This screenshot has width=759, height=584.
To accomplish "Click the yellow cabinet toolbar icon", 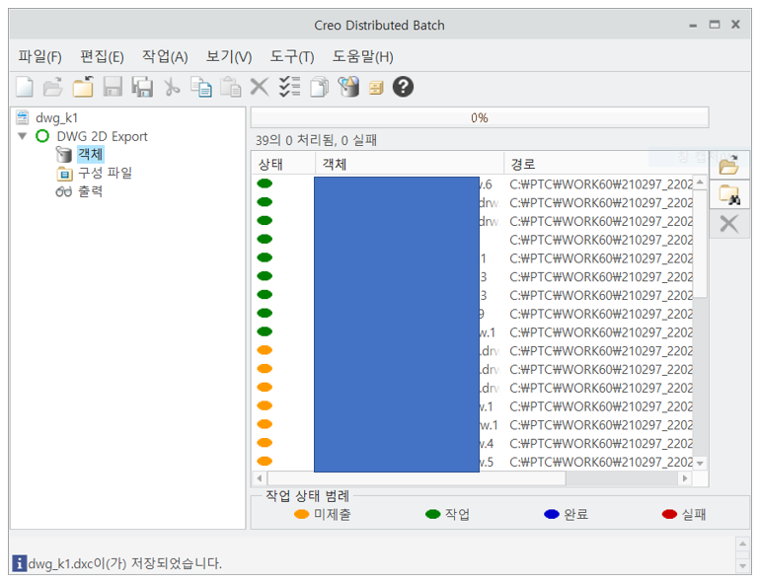I will [376, 88].
